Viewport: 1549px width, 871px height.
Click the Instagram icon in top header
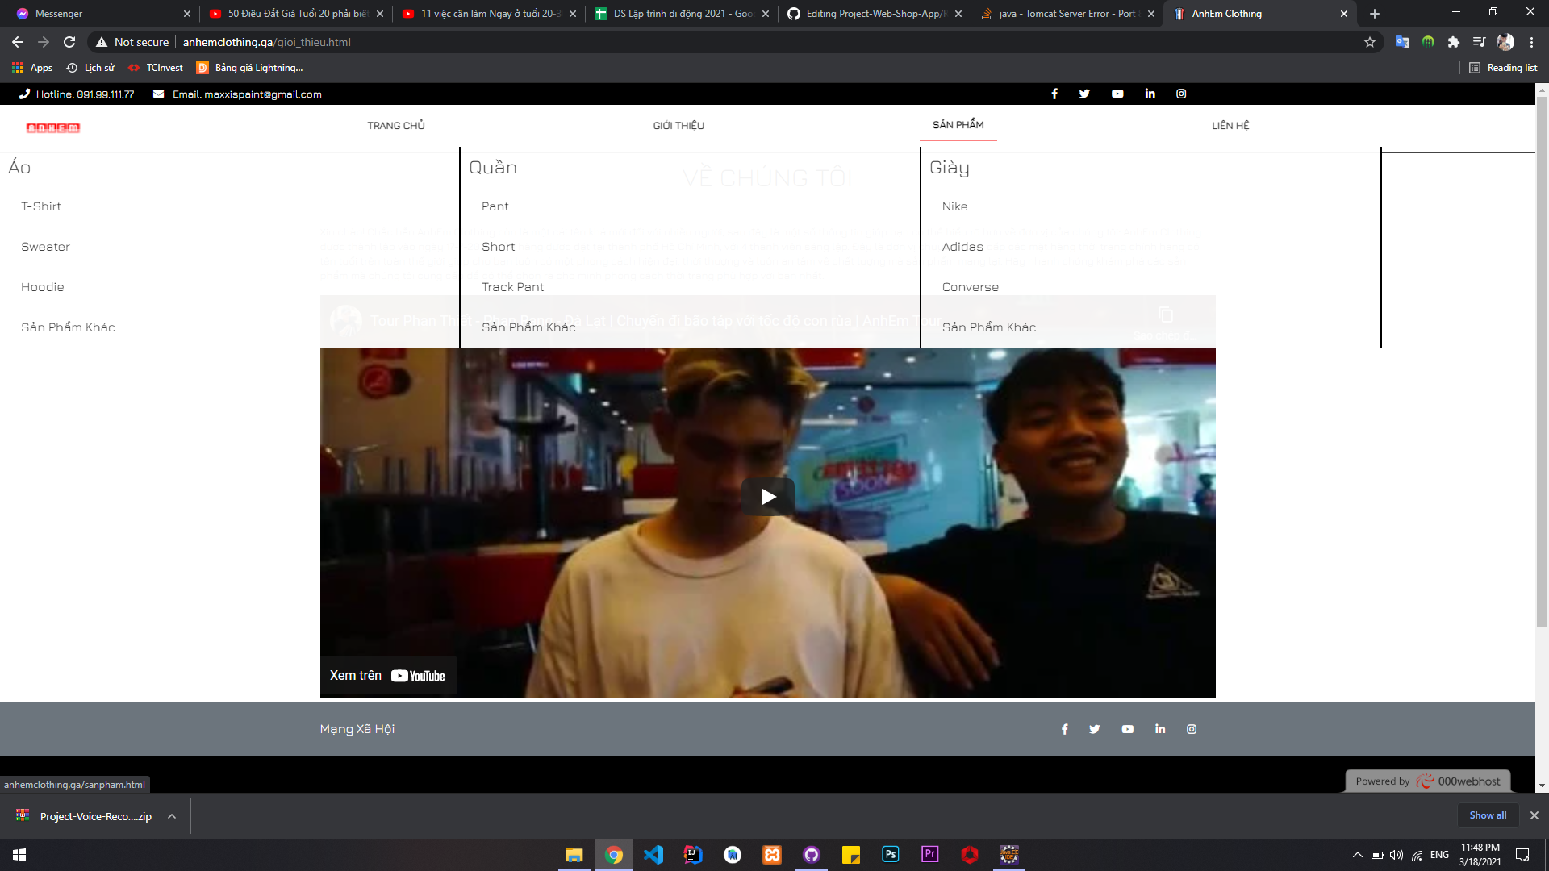pos(1181,94)
